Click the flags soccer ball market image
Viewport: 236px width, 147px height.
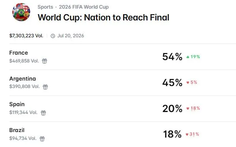[x=21, y=12]
